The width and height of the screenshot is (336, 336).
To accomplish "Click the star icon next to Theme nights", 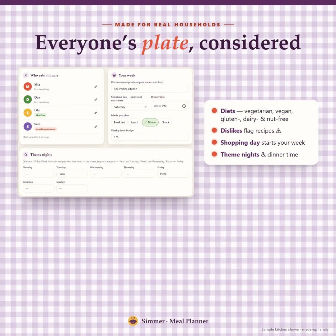I will tap(26, 155).
